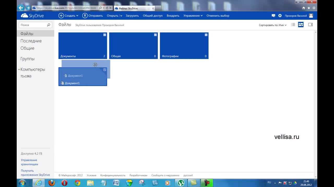
Task: Toggle the details pane icon
Action: click(x=311, y=25)
